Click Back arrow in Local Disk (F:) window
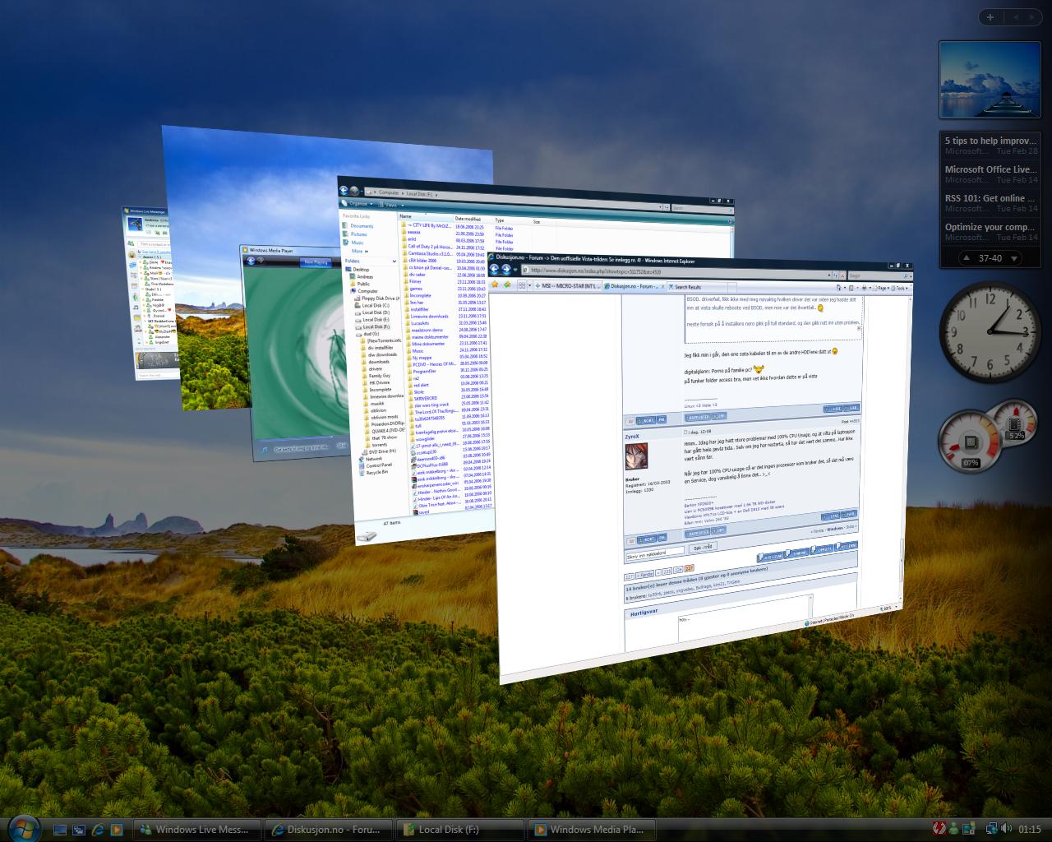1052x842 pixels. click(344, 190)
